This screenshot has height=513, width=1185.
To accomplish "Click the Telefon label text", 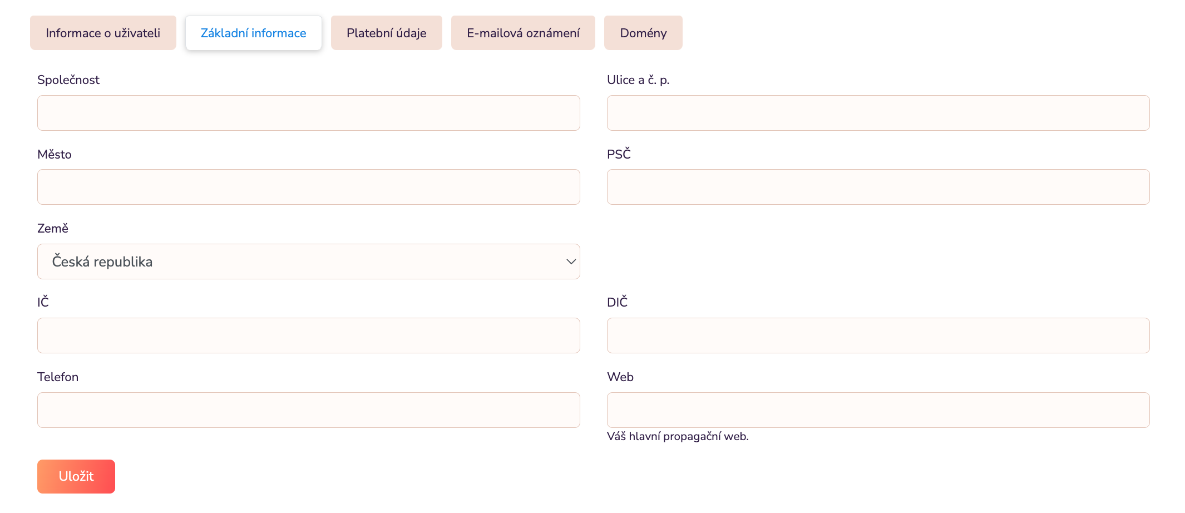I will (58, 377).
